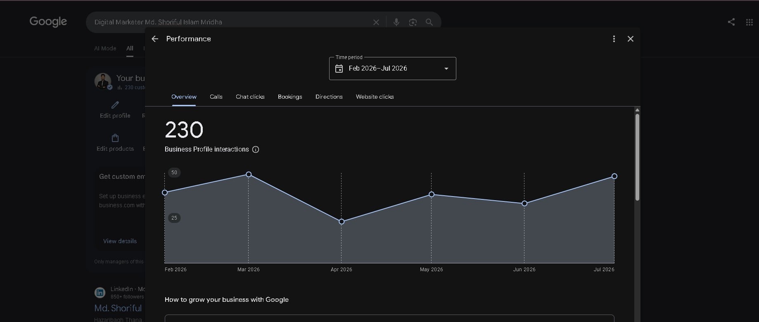This screenshot has height=322, width=759.
Task: Open the Google apps grid
Action: coord(749,22)
